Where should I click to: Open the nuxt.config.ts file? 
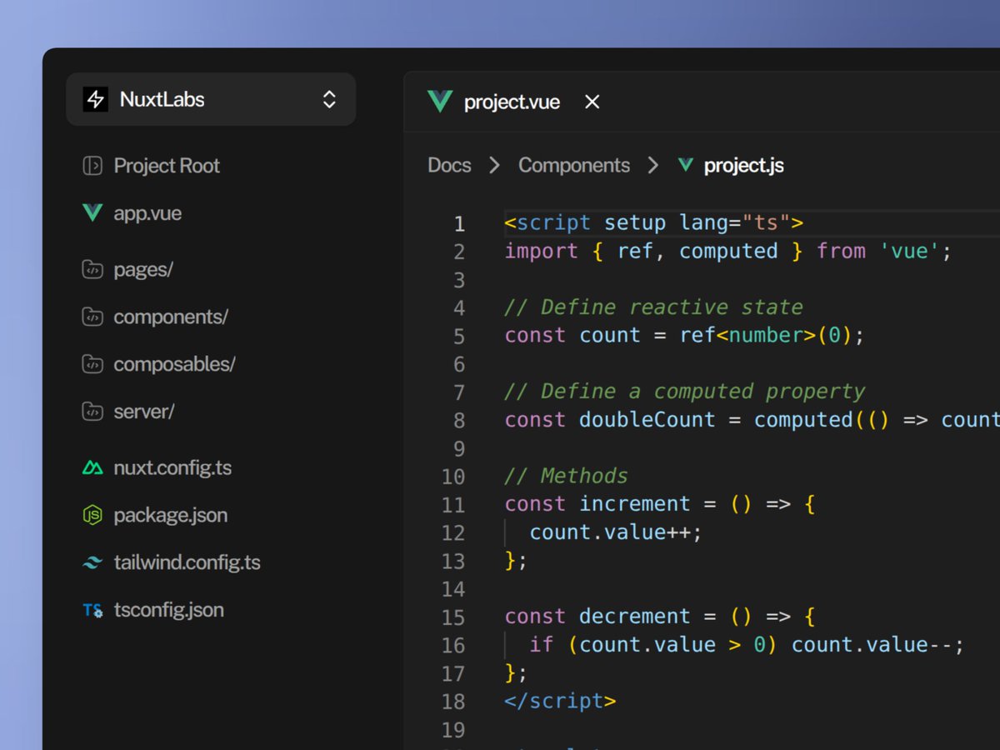[x=172, y=467]
